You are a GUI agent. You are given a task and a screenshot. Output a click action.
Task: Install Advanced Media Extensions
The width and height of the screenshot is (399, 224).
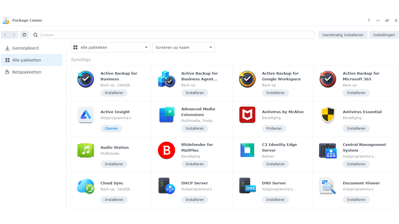click(195, 129)
